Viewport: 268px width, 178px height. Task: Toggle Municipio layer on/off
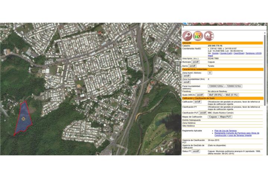196,62
